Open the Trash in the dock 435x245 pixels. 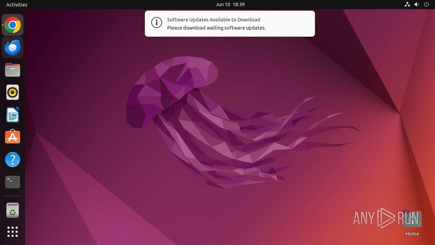pos(13,210)
